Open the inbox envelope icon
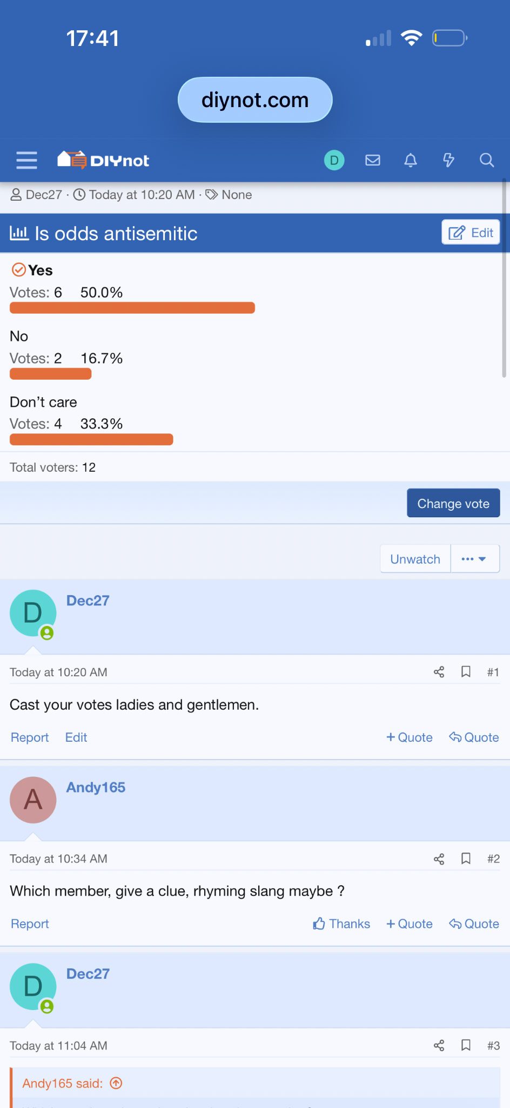Screen dimensions: 510x1108 373,160
